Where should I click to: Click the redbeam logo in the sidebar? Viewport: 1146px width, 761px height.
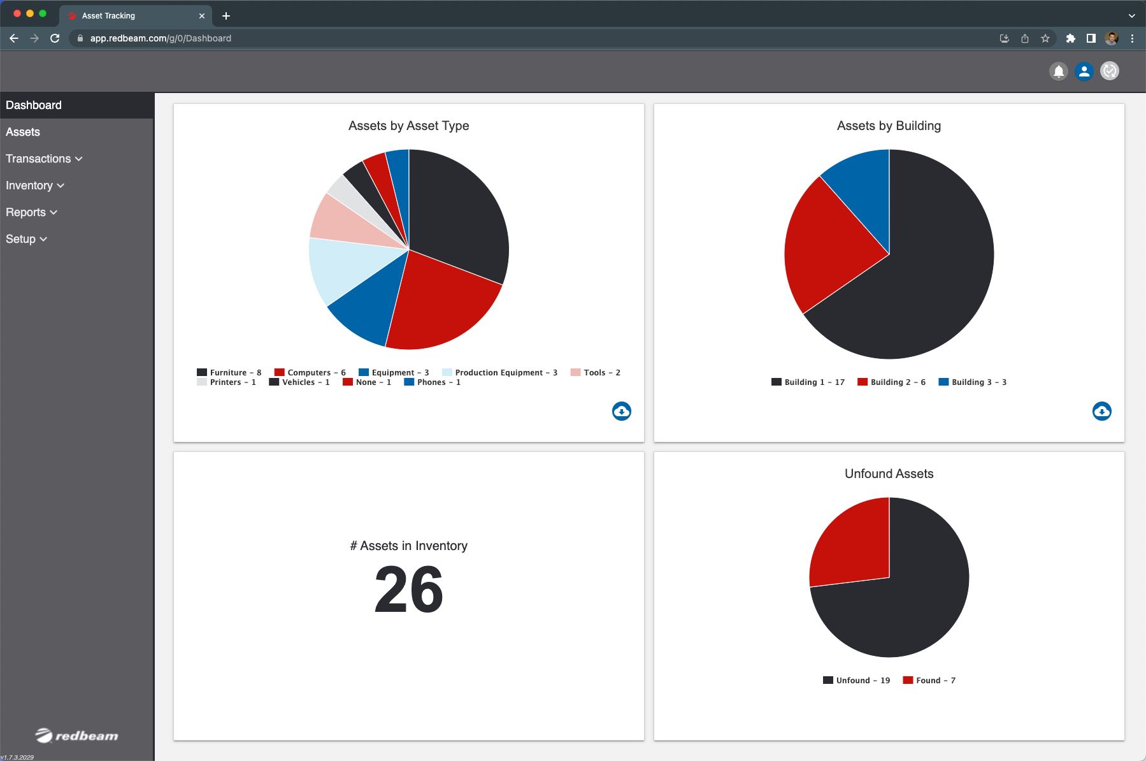point(76,736)
